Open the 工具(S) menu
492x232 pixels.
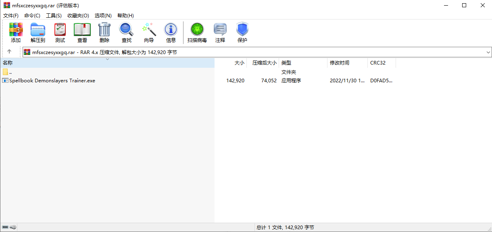point(54,15)
